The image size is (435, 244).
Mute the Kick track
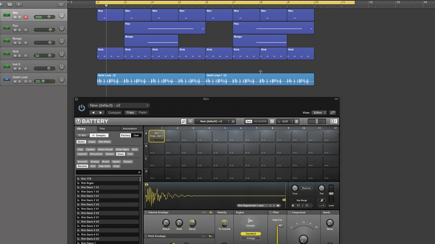15,56
